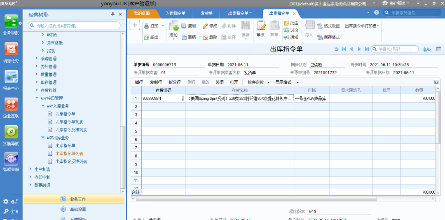Click the 审核 approve clipboard icon

(x=260, y=25)
